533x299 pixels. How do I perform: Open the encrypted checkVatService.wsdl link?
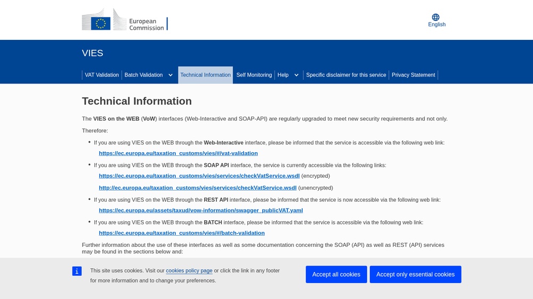pyautogui.click(x=199, y=176)
